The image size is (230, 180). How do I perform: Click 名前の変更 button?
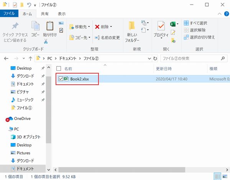point(107,38)
